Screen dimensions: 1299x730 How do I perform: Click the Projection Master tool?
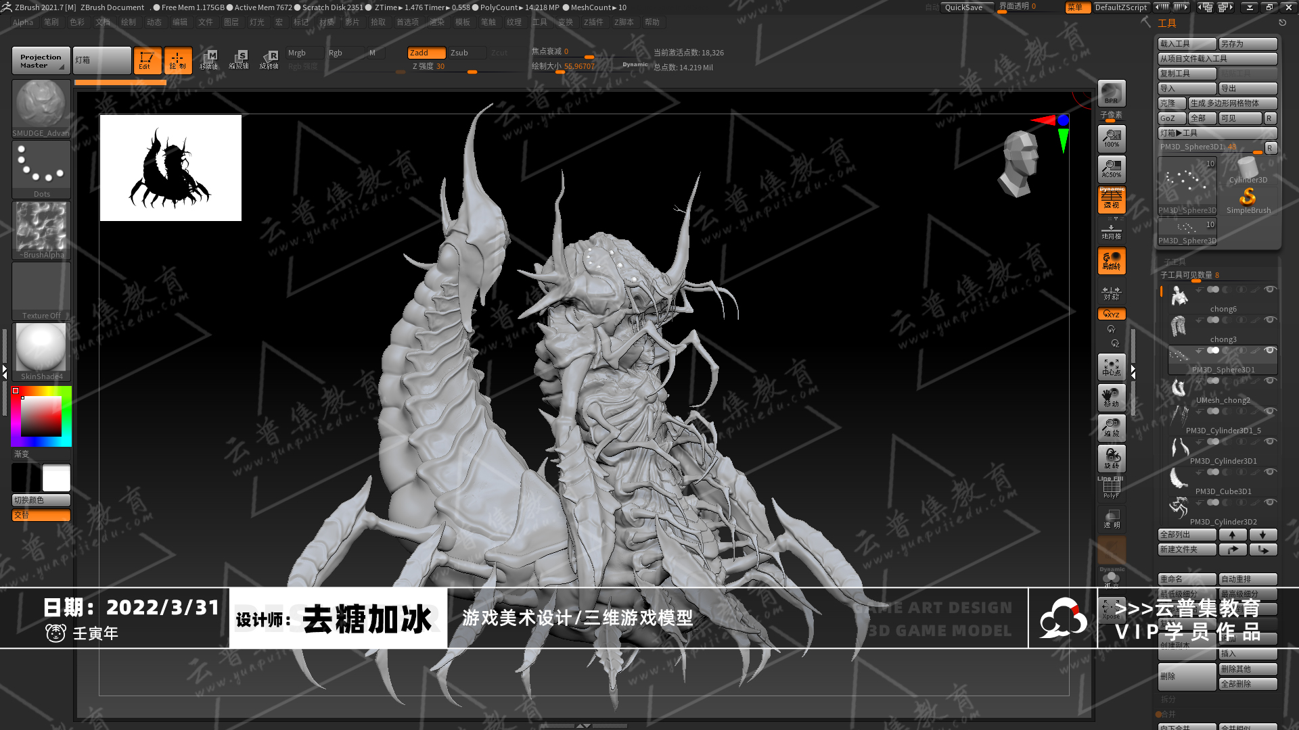pos(39,59)
